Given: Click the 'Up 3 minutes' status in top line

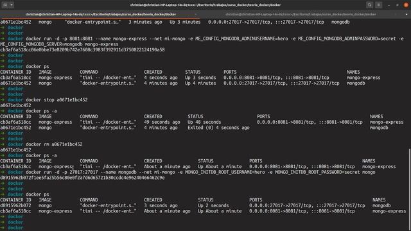Looking at the screenshot, I should 185,22.
